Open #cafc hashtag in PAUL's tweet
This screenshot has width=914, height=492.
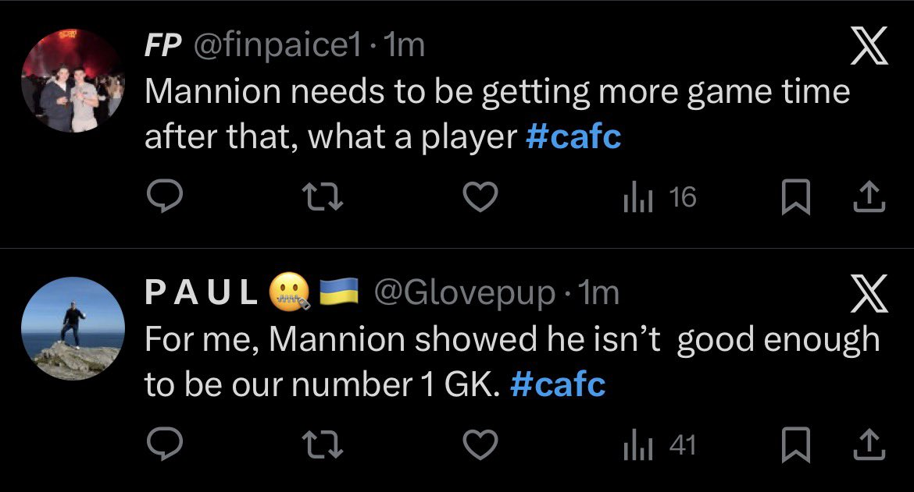coord(558,384)
